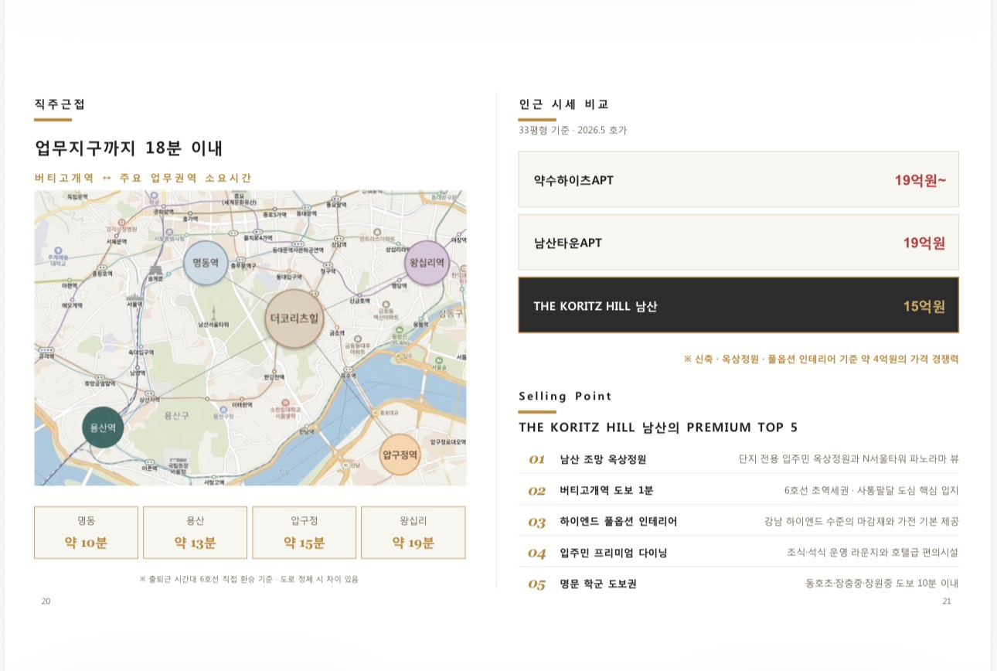Click the 더코리츠힐 center marker on map
The height and width of the screenshot is (671, 997).
coord(294,318)
